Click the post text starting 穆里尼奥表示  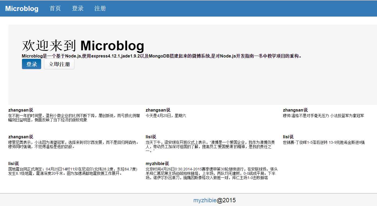point(74,144)
